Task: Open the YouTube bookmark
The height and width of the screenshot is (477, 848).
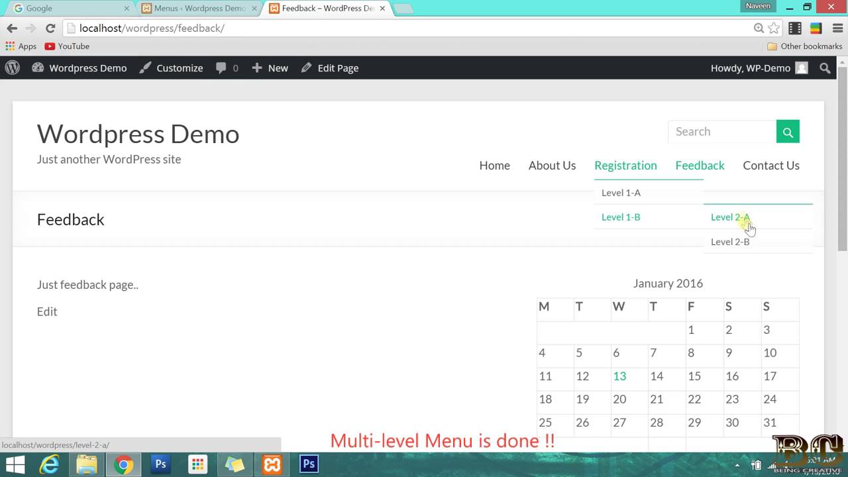Action: [x=67, y=46]
